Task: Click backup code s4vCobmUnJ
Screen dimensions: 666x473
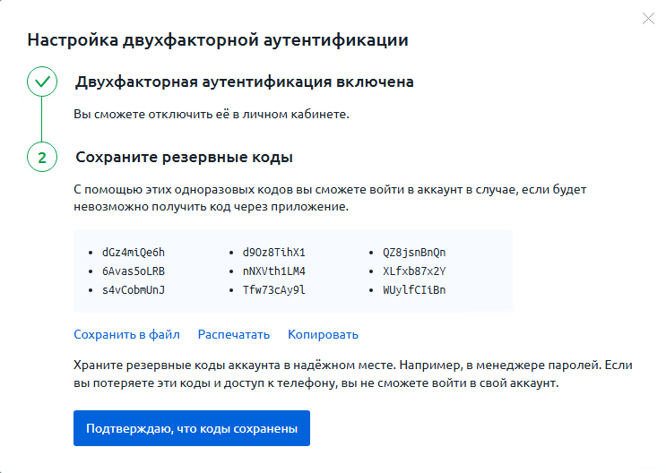Action: tap(134, 289)
